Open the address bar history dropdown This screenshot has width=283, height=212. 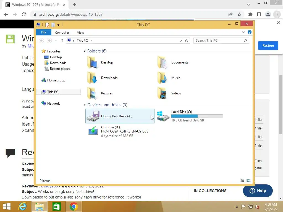point(180,41)
